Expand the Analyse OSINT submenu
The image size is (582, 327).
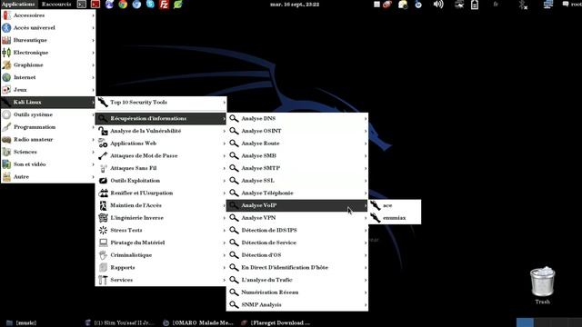click(297, 131)
